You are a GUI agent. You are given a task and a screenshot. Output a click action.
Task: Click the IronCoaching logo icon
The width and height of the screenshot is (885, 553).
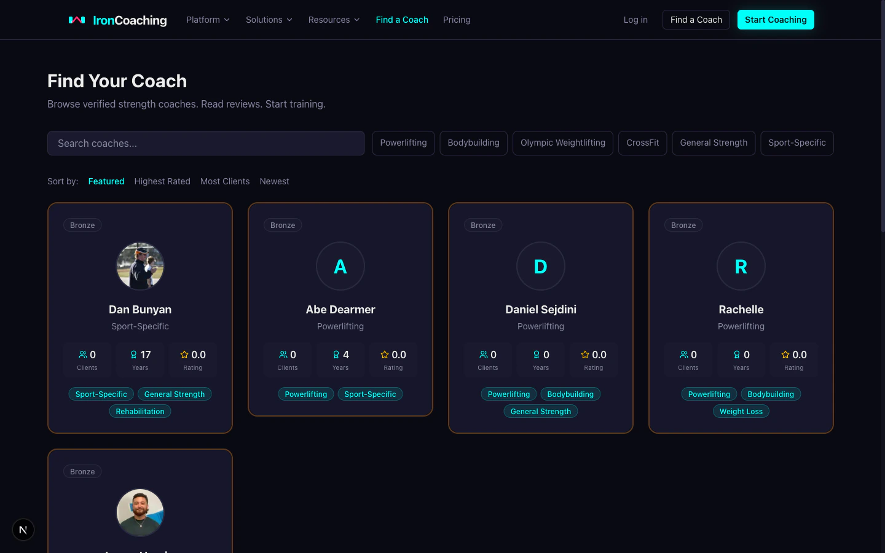pyautogui.click(x=77, y=20)
